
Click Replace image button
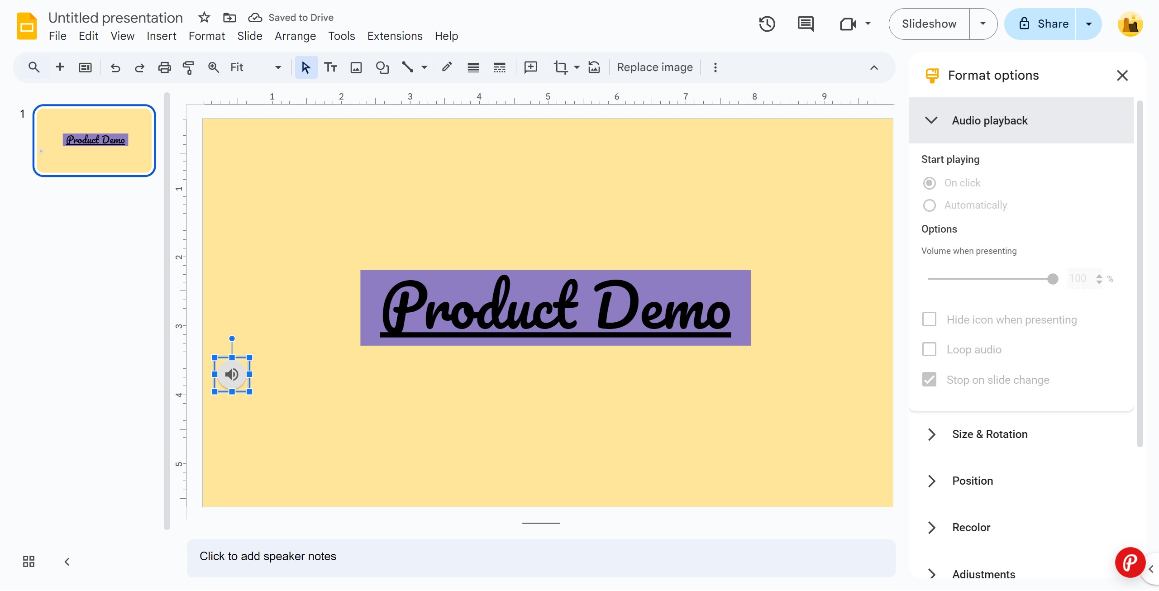[654, 67]
